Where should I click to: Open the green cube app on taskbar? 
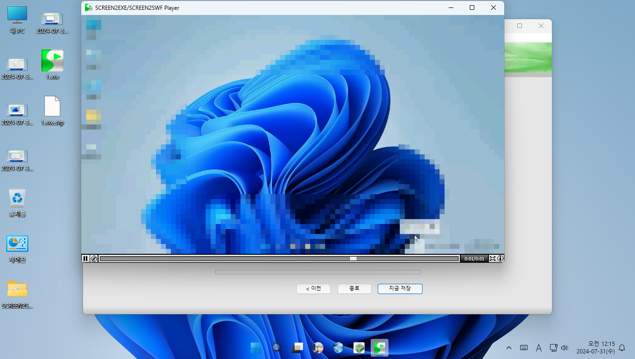point(359,347)
